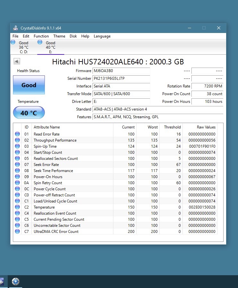
Task: Click the 40 °C temperature button
Action: [x=29, y=112]
